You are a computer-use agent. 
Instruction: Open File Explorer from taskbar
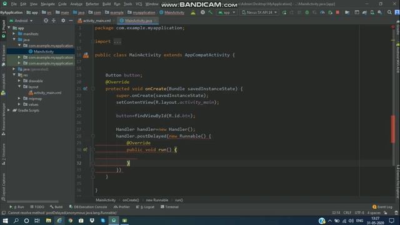(x=49, y=221)
